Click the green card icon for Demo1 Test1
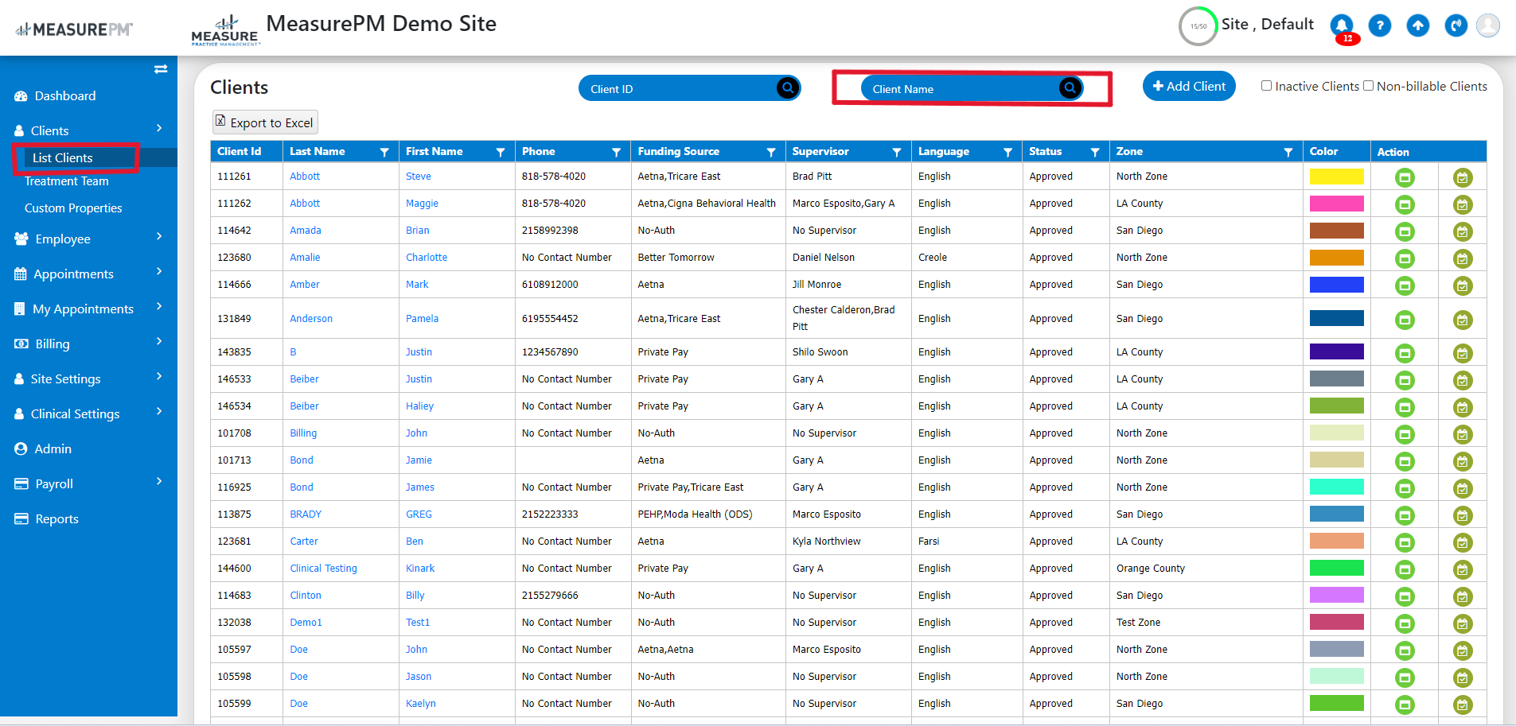Image resolution: width=1516 pixels, height=726 pixels. tap(1405, 623)
